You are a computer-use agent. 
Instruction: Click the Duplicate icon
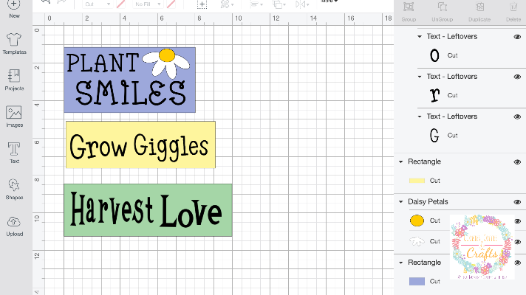coord(479,11)
